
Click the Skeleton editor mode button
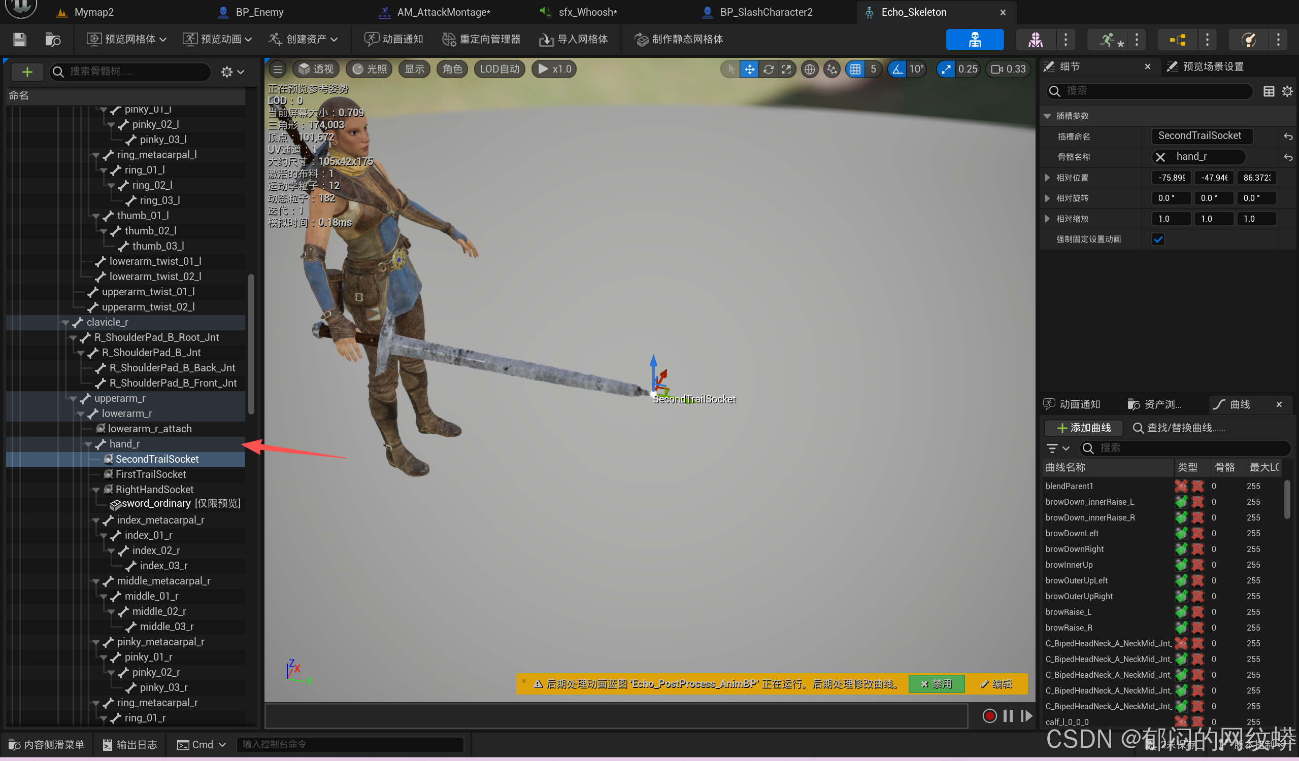coord(974,40)
